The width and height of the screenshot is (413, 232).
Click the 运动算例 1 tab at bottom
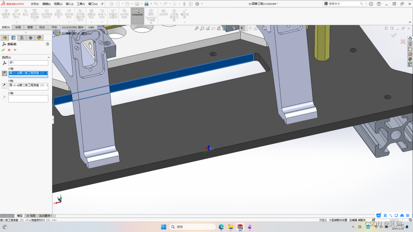tap(46, 216)
